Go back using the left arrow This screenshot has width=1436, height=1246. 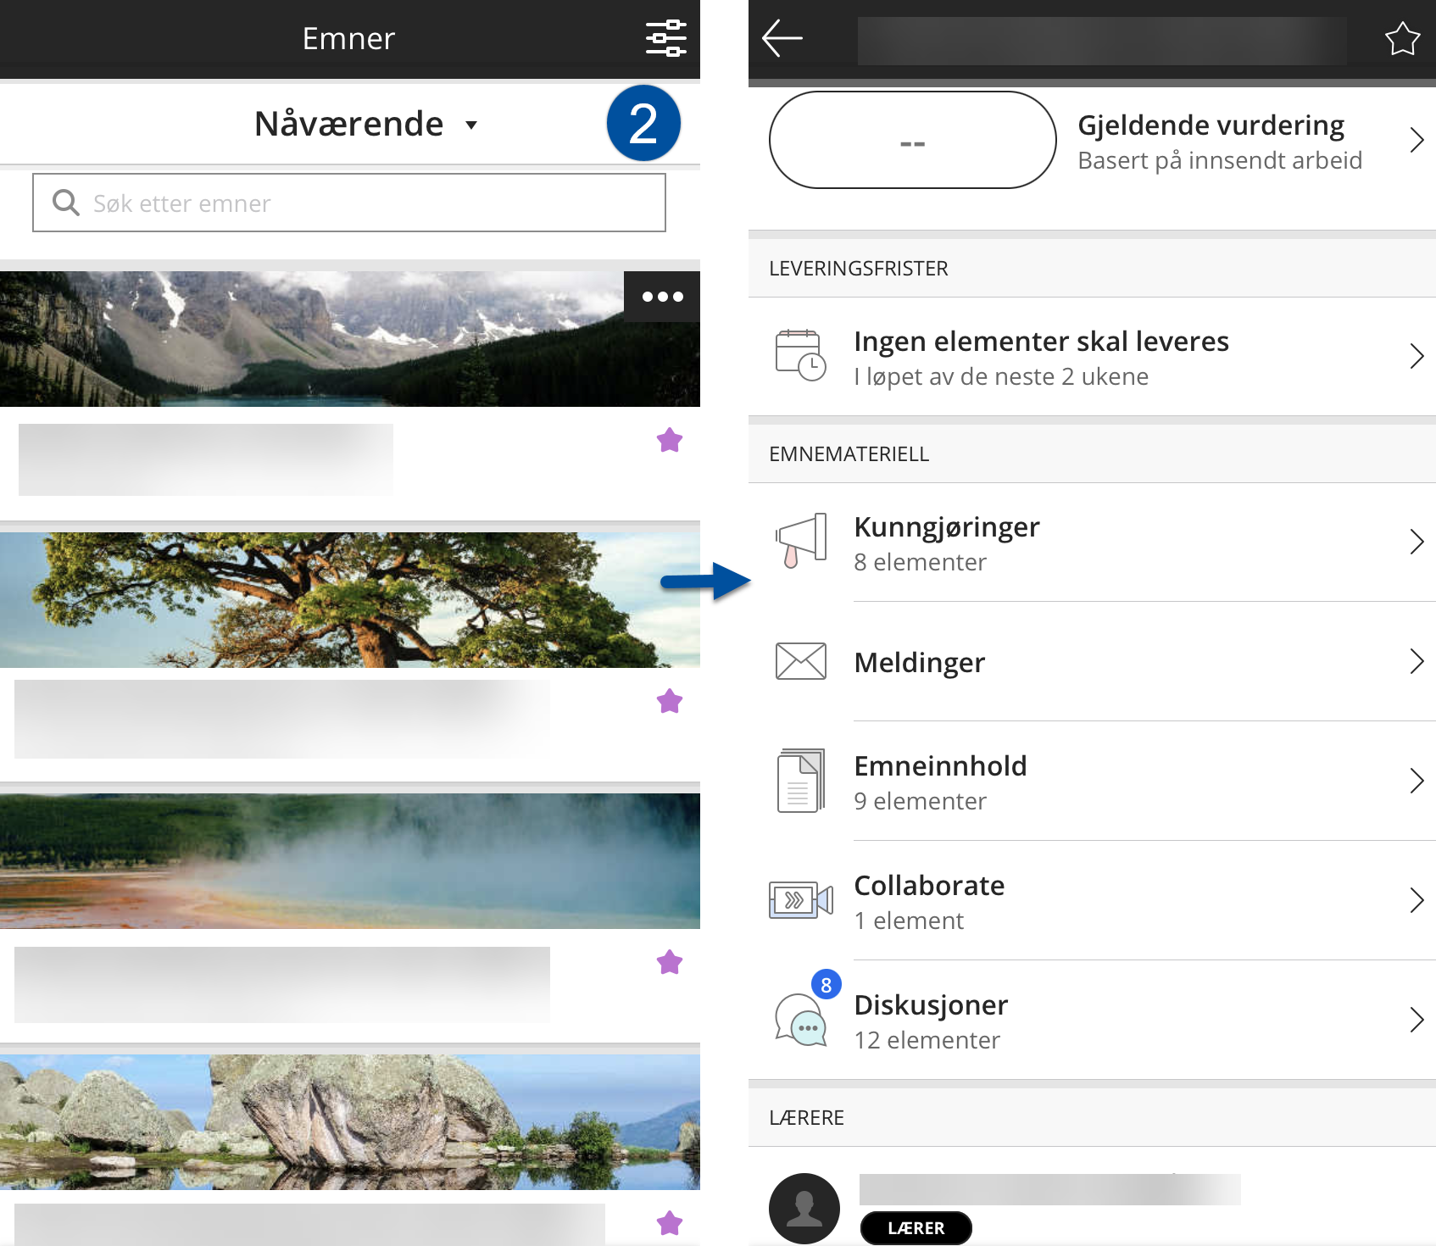pyautogui.click(x=782, y=38)
